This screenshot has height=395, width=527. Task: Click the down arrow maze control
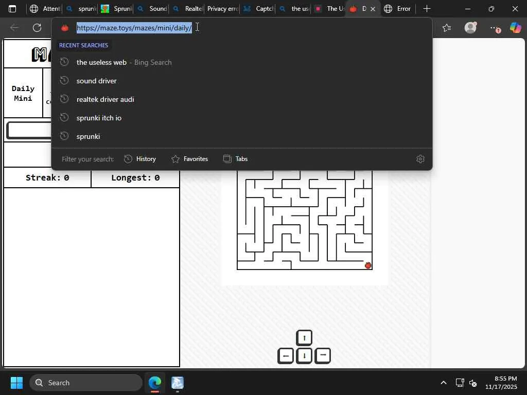click(304, 355)
